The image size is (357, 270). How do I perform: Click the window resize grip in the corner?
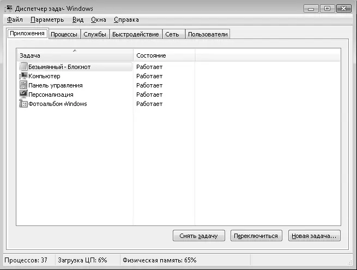(350, 262)
